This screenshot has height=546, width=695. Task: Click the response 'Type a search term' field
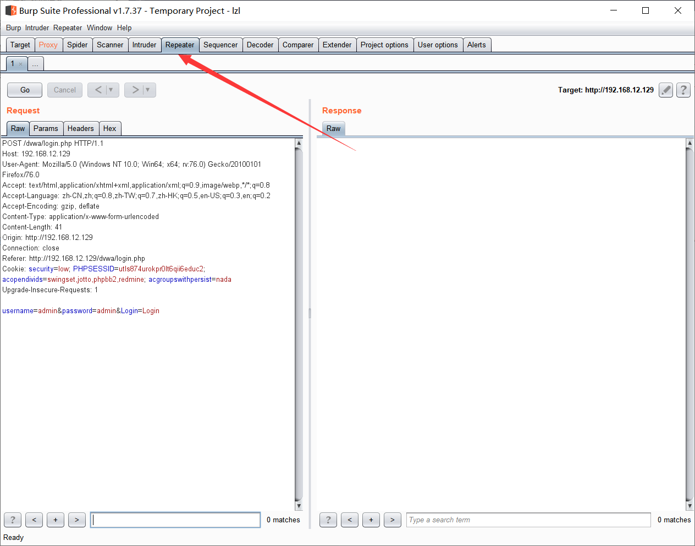point(528,520)
